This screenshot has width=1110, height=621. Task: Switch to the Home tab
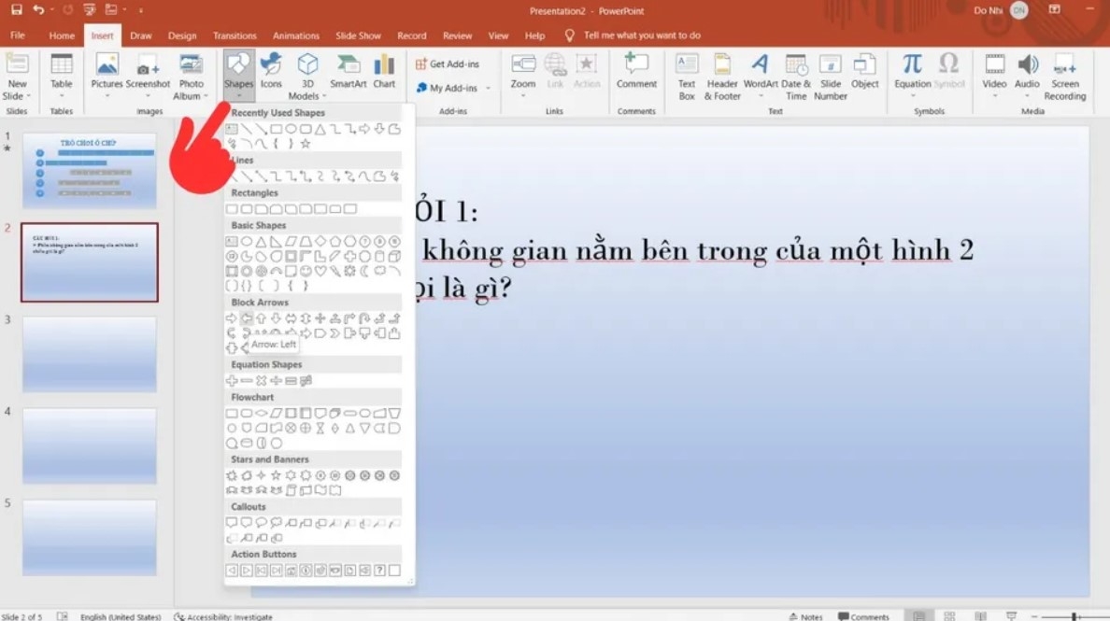point(62,35)
